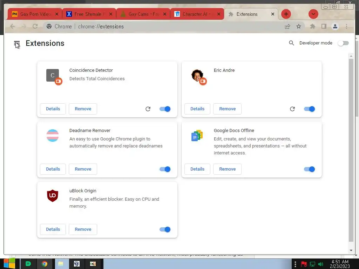Expand the tab search dropdown arrow
Screen dimensions: 359x269
(x=313, y=14)
